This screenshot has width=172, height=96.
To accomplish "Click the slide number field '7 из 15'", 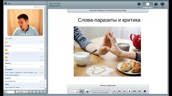I will [x=73, y=91].
